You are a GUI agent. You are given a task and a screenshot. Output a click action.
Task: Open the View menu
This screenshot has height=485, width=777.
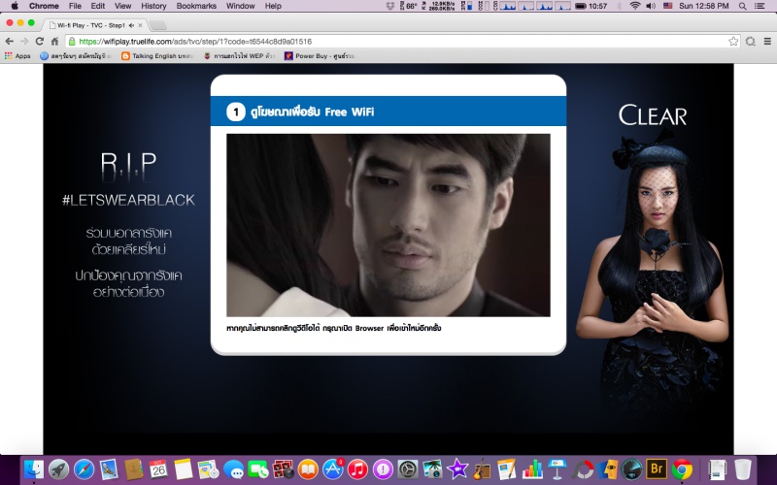(122, 6)
